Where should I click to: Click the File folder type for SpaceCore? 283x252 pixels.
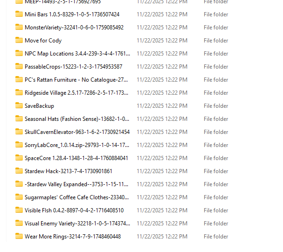coord(216,158)
